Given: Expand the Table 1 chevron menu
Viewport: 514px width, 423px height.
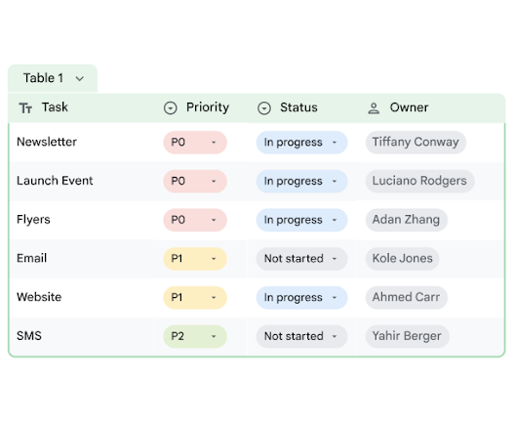Looking at the screenshot, I should [80, 79].
